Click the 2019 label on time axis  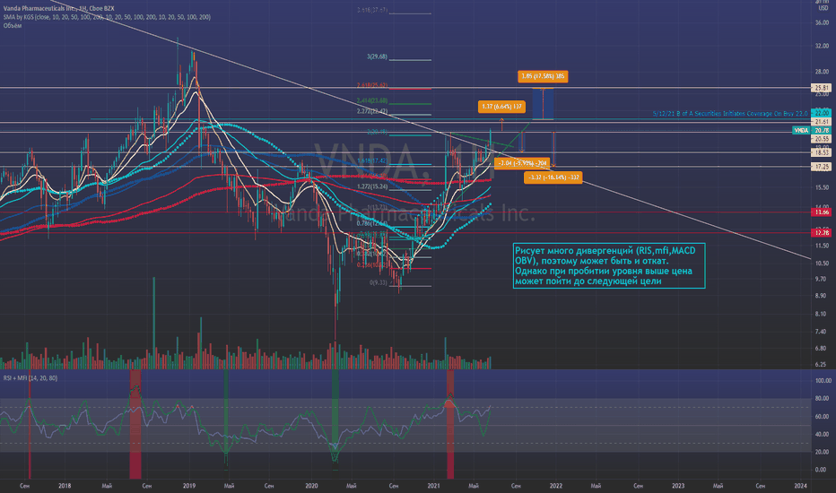pos(189,486)
